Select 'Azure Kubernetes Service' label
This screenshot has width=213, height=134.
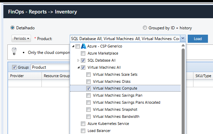[108, 124]
